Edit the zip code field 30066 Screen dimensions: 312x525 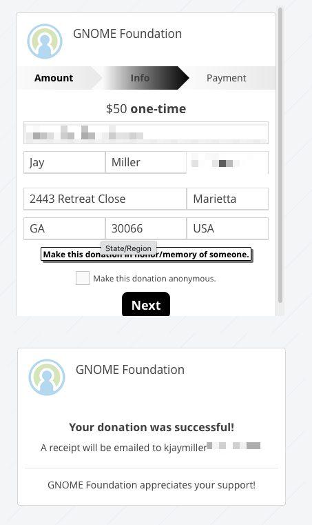pos(146,228)
